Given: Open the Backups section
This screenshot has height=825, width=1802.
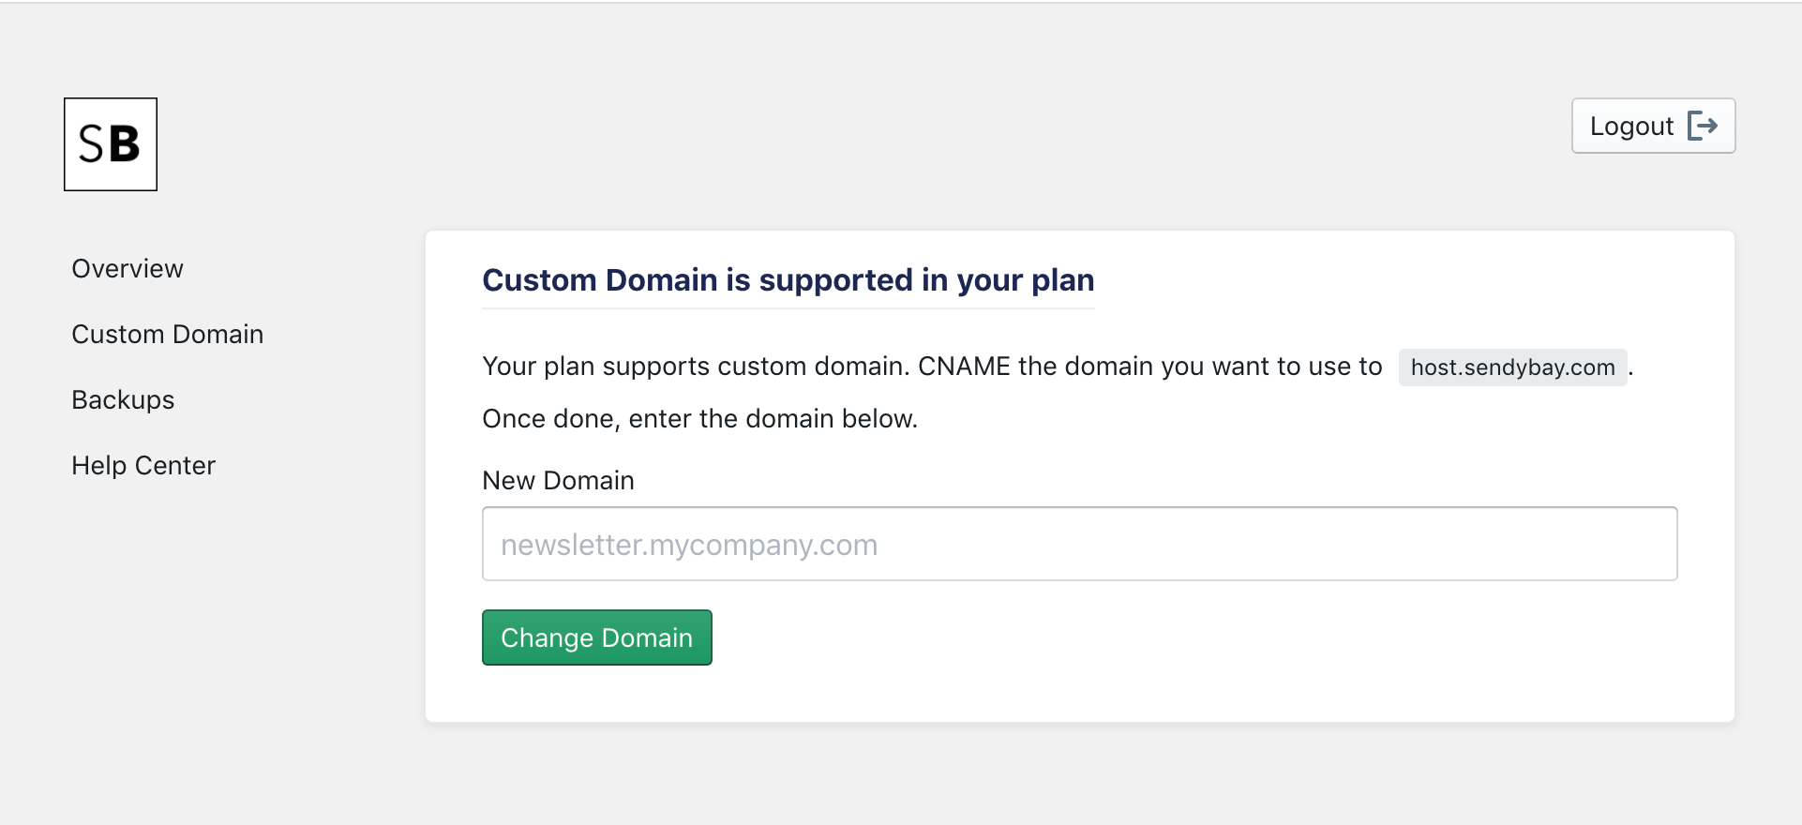Looking at the screenshot, I should pyautogui.click(x=123, y=400).
